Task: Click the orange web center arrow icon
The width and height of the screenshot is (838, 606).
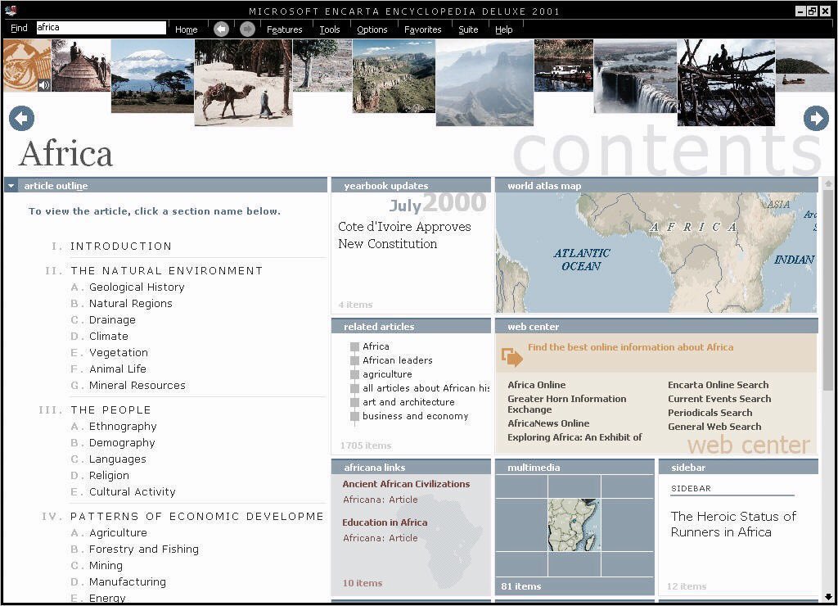Action: click(x=512, y=357)
